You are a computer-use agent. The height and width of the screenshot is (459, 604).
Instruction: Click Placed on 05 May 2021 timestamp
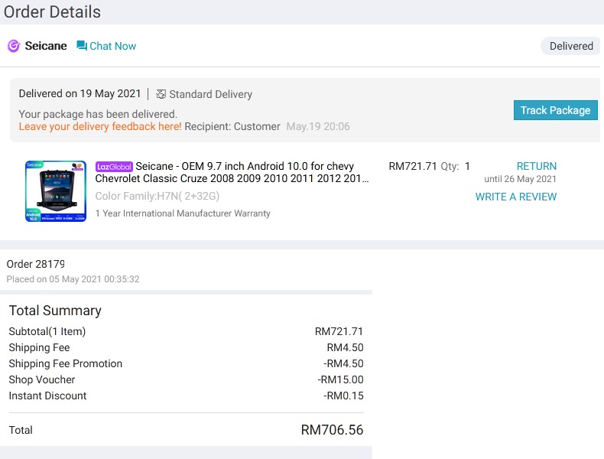tap(73, 279)
